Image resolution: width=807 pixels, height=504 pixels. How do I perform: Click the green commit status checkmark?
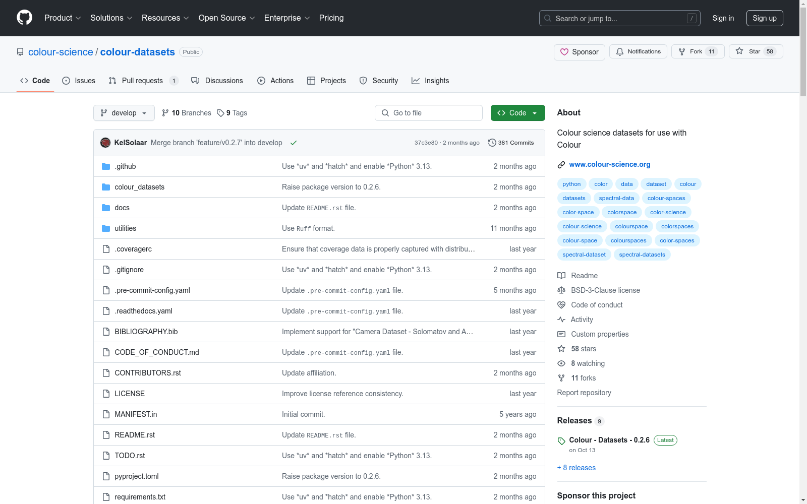pyautogui.click(x=294, y=143)
